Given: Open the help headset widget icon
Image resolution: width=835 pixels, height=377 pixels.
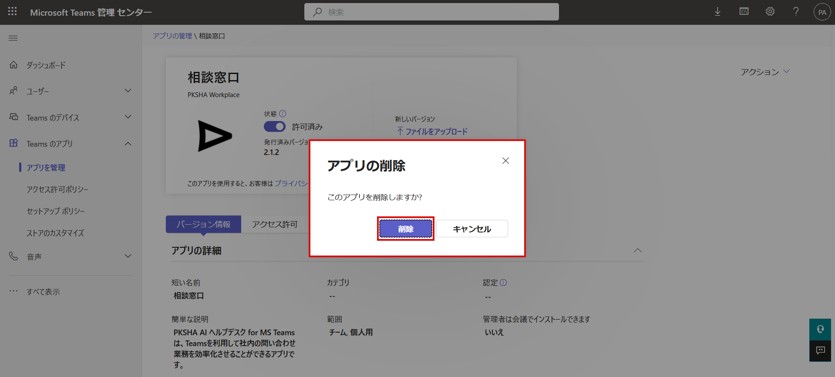Looking at the screenshot, I should click(x=820, y=329).
